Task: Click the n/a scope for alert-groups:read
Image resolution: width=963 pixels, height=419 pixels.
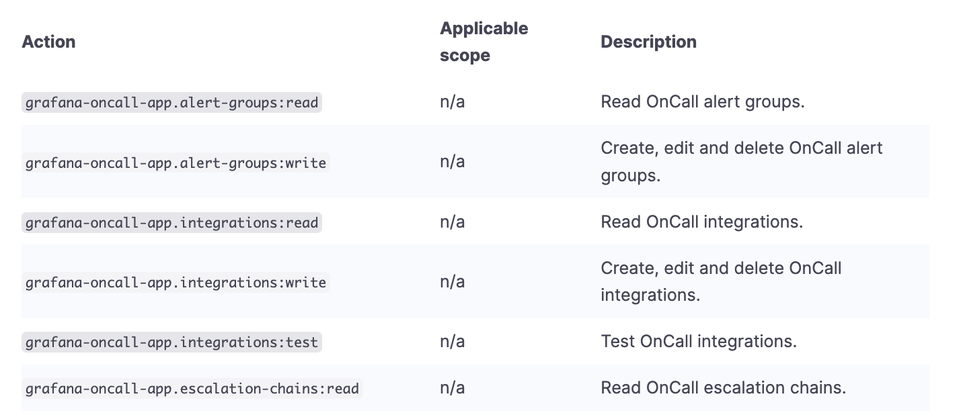Action: click(x=452, y=102)
